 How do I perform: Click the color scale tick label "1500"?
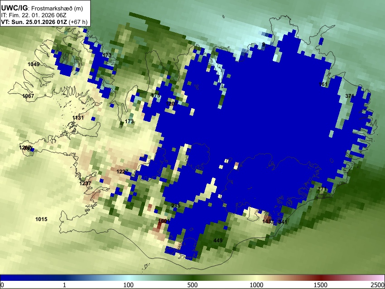321,285
